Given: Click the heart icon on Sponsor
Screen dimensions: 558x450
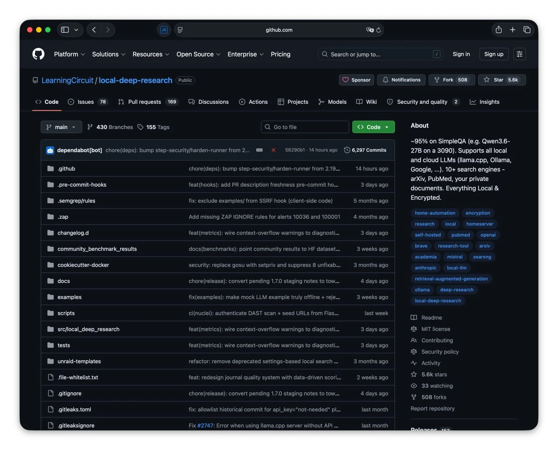Looking at the screenshot, I should coord(346,80).
